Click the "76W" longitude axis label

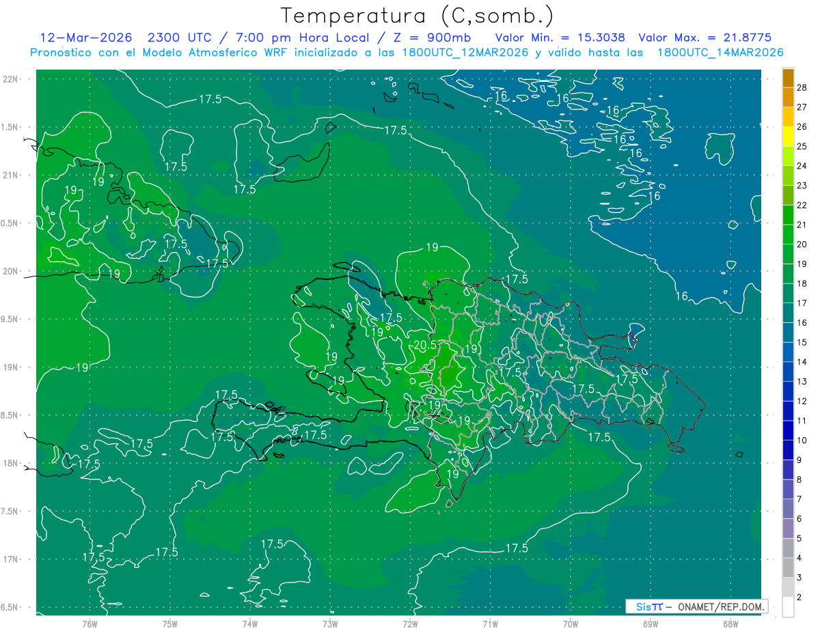90,623
